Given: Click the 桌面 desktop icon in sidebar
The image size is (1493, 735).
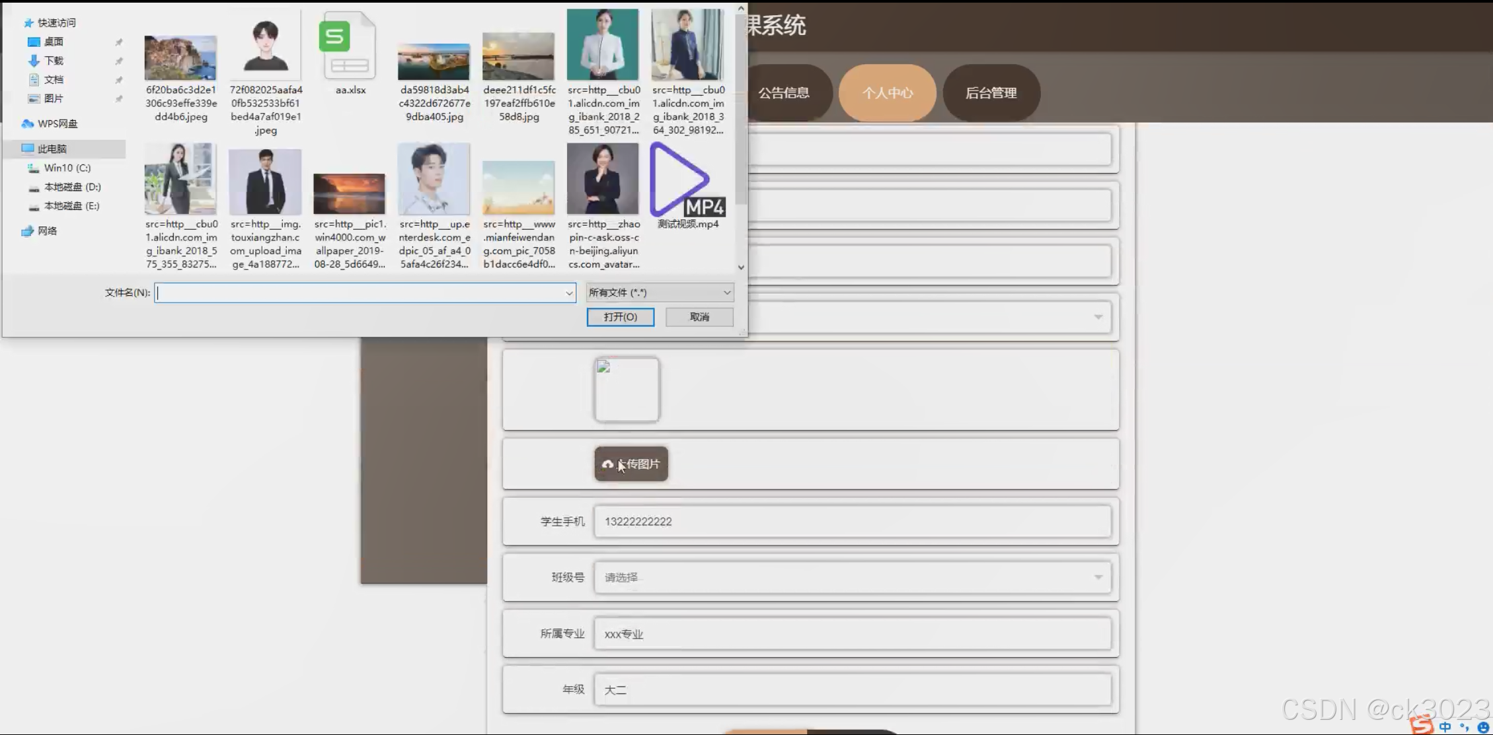Looking at the screenshot, I should (x=34, y=42).
